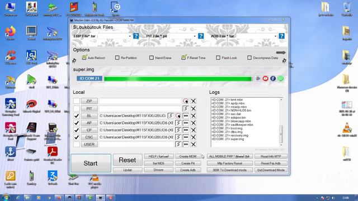
Task: Click the 5-shaped icon in CSC row
Action: [x=178, y=137]
